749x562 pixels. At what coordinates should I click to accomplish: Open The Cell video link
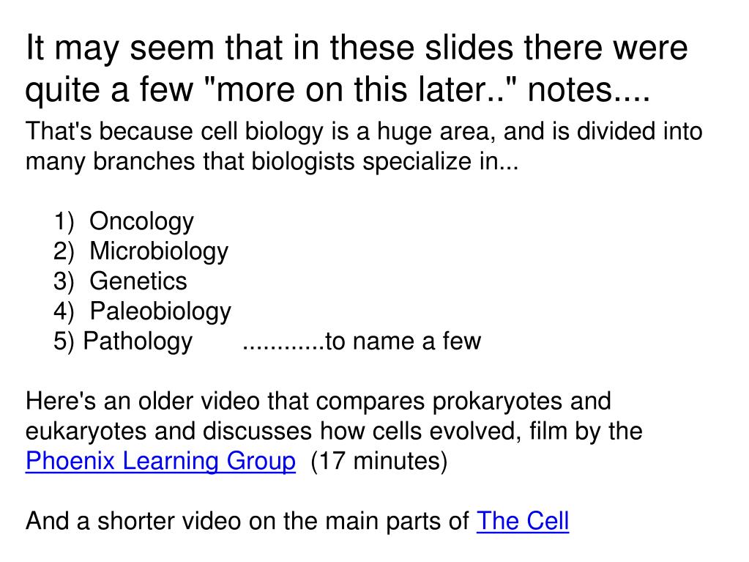[x=523, y=521]
